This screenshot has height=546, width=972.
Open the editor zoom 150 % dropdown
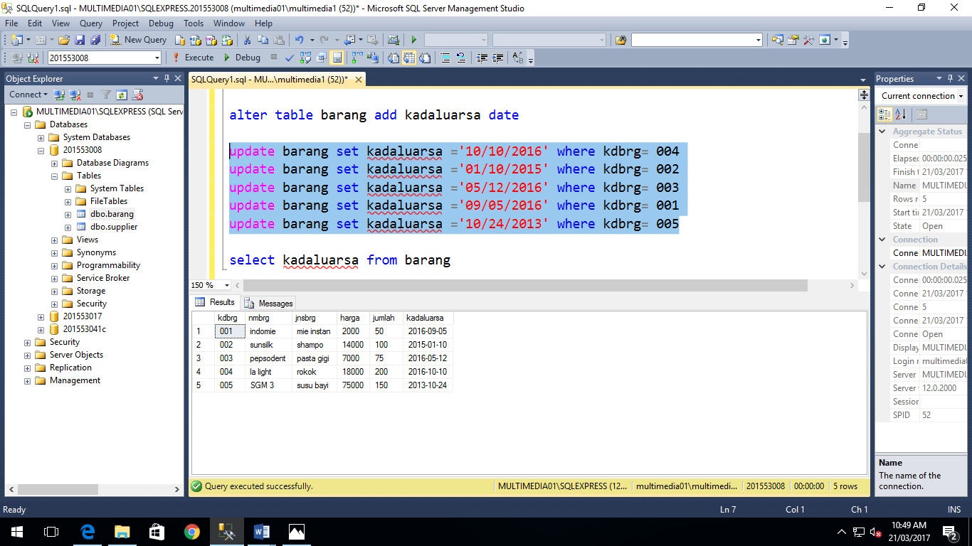click(x=227, y=285)
